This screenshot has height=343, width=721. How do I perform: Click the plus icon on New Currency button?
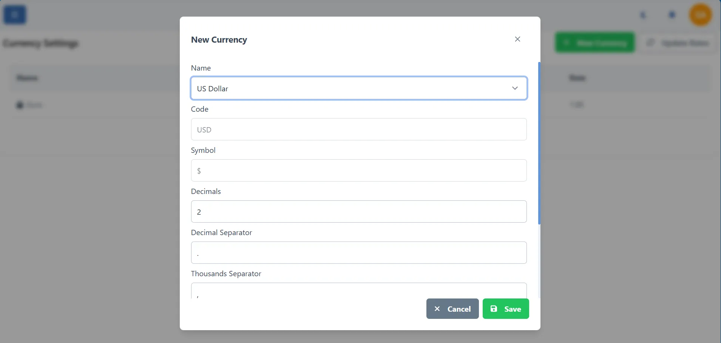point(567,43)
